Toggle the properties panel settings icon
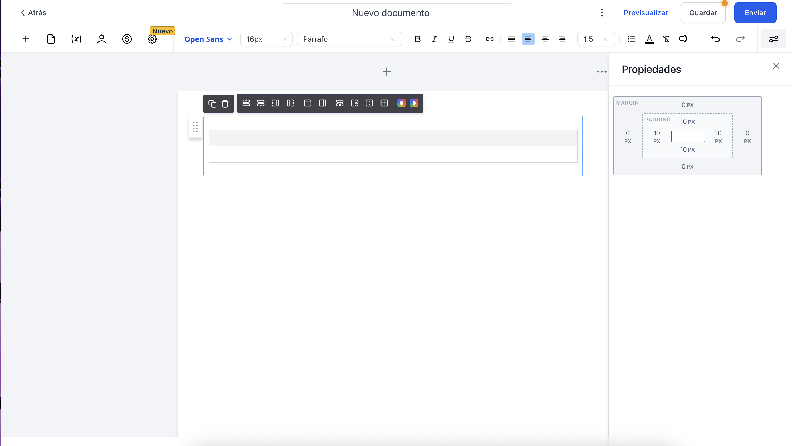The width and height of the screenshot is (792, 446). point(773,39)
